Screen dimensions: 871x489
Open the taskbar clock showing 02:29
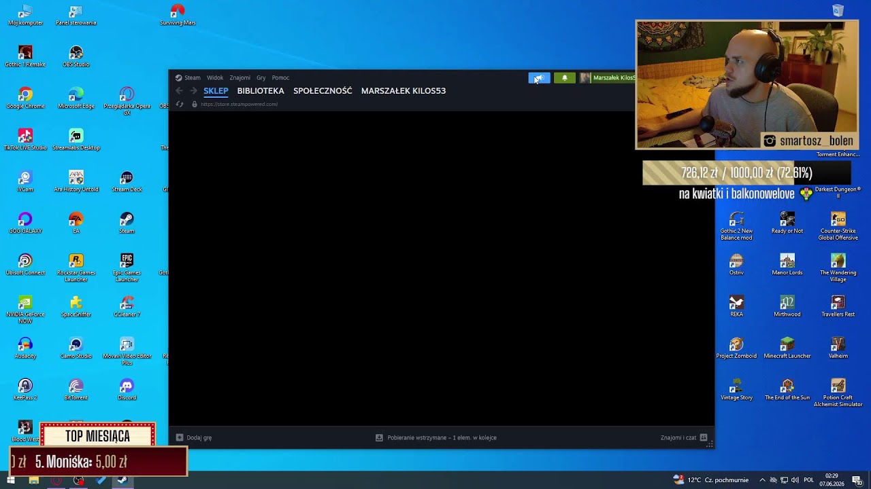click(832, 480)
